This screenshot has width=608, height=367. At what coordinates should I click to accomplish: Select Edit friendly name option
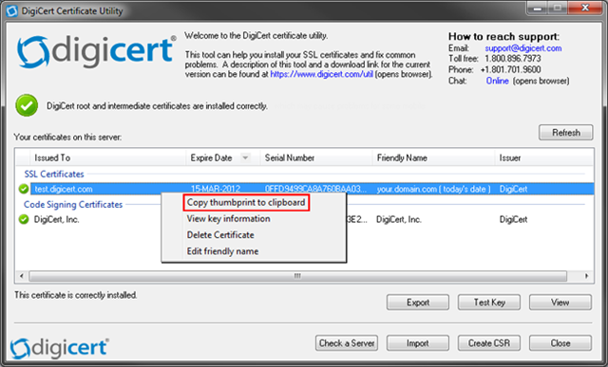pos(222,251)
